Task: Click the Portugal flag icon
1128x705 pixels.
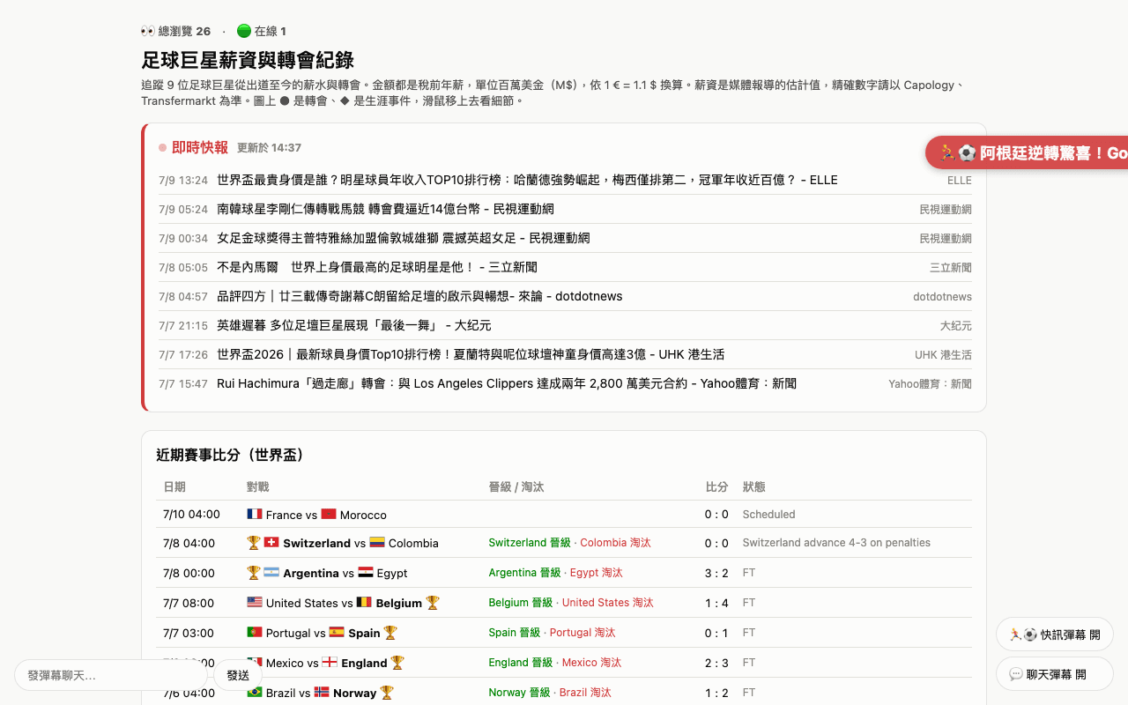Action: pos(255,632)
